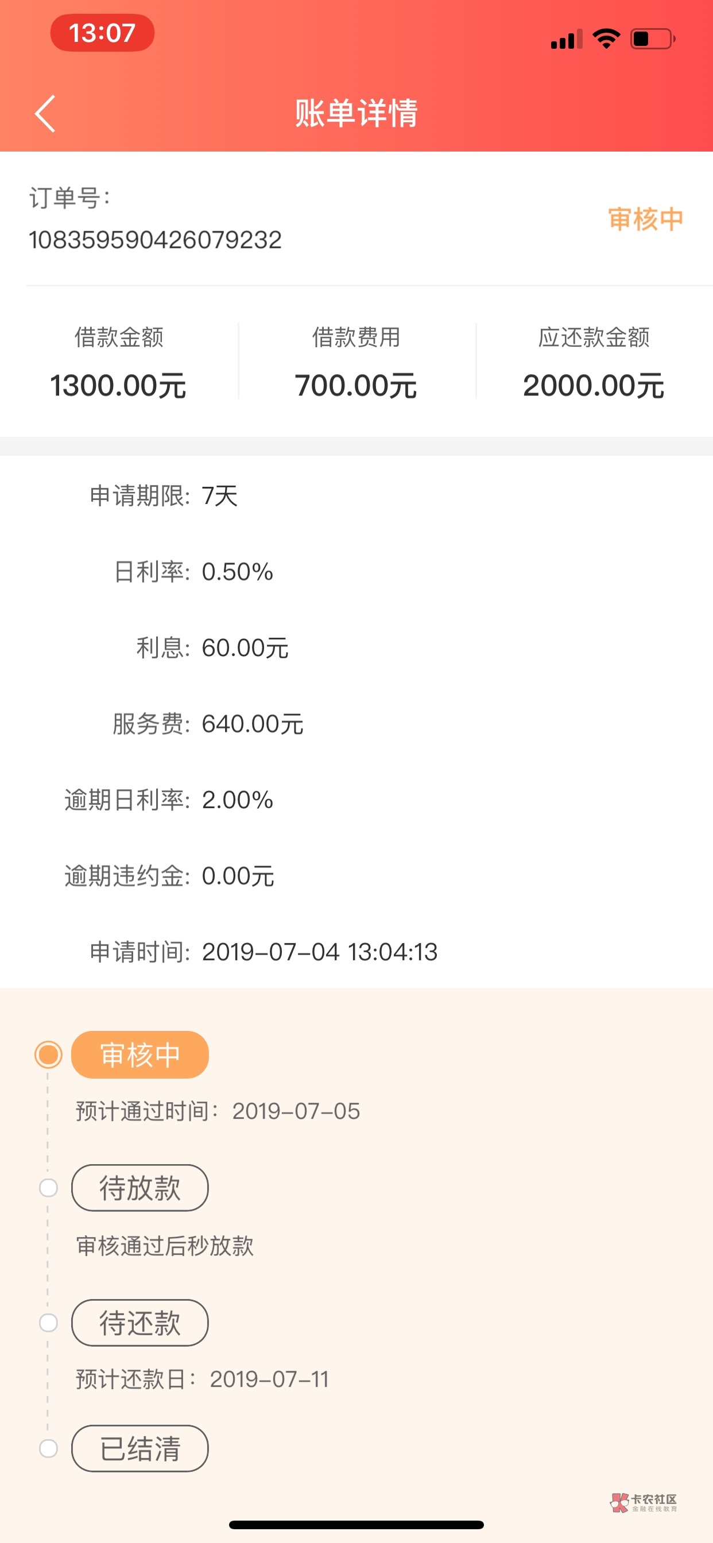Image resolution: width=713 pixels, height=1543 pixels.
Task: Tap the back arrow icon
Action: [x=45, y=113]
